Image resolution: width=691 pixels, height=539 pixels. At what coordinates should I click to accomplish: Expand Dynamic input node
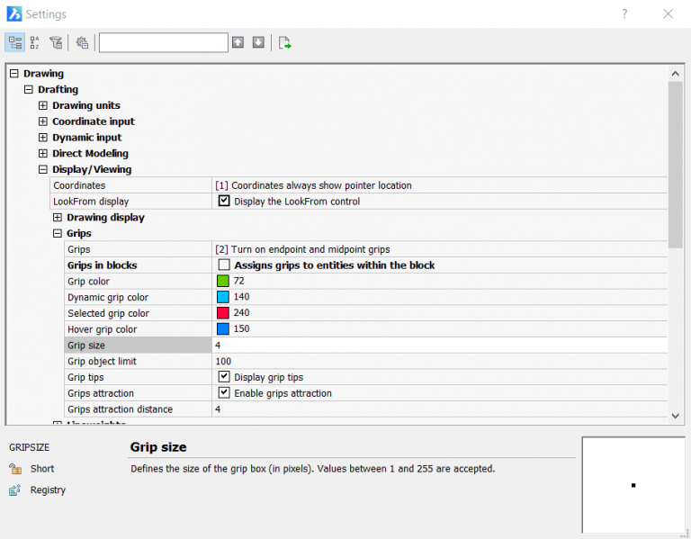[43, 138]
